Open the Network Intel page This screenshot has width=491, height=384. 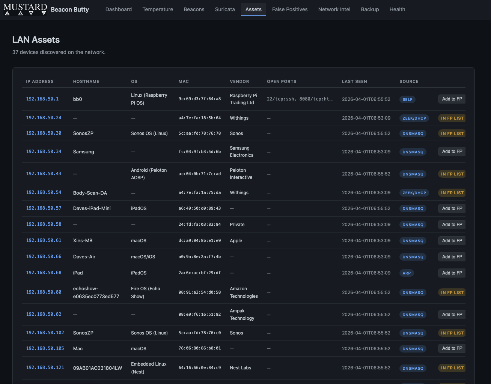pyautogui.click(x=334, y=9)
